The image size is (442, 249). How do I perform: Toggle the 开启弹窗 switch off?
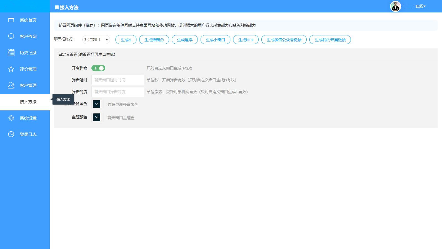click(98, 68)
